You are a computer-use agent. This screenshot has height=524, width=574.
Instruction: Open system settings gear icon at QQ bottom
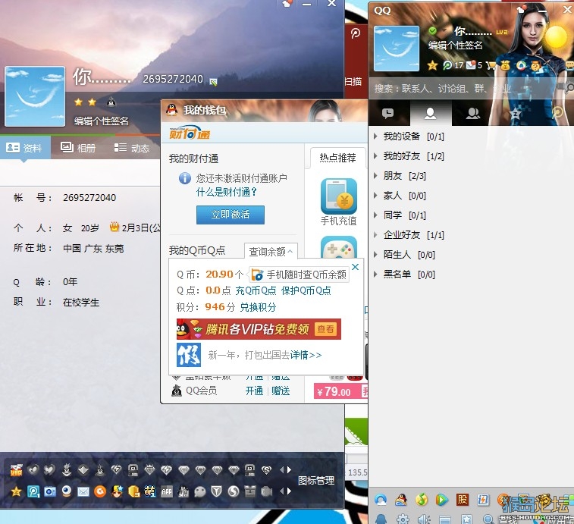[403, 519]
